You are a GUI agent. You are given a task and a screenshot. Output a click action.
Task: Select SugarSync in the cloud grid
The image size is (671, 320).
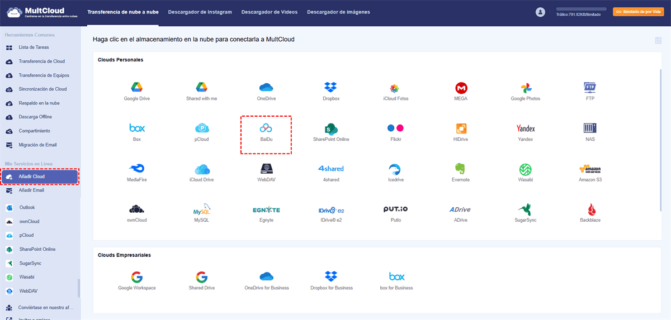[x=526, y=214]
